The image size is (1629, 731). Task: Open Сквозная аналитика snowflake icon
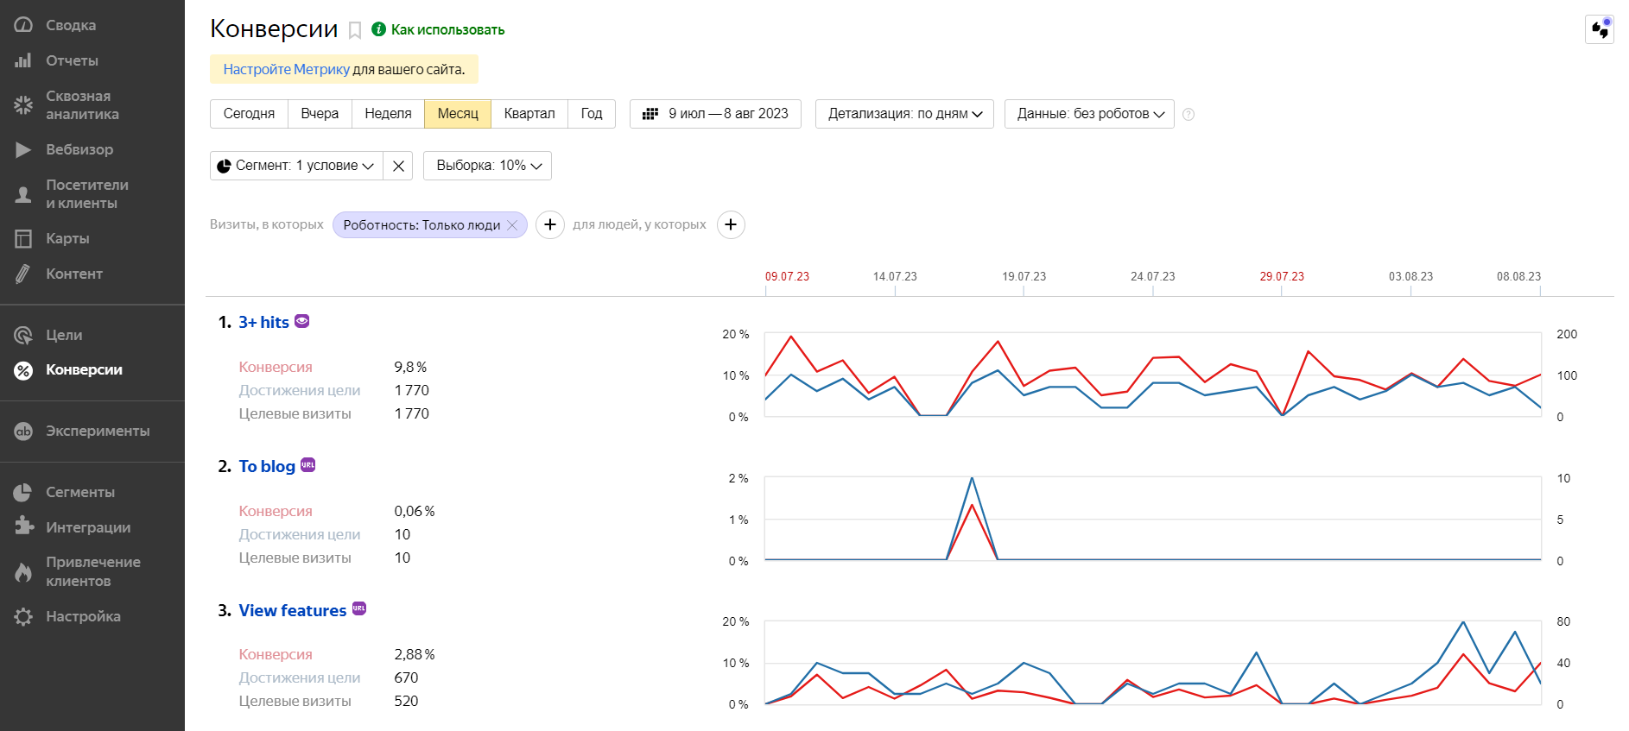point(23,105)
